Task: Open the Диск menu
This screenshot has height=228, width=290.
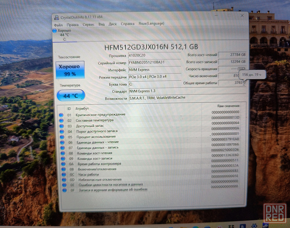Action: point(113,24)
